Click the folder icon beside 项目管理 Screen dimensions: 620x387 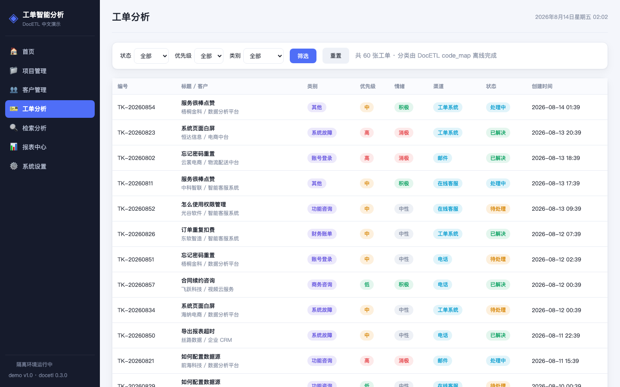point(14,71)
